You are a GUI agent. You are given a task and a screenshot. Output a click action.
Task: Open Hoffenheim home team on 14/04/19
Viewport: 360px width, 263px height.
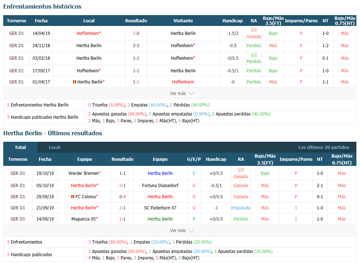click(89, 33)
